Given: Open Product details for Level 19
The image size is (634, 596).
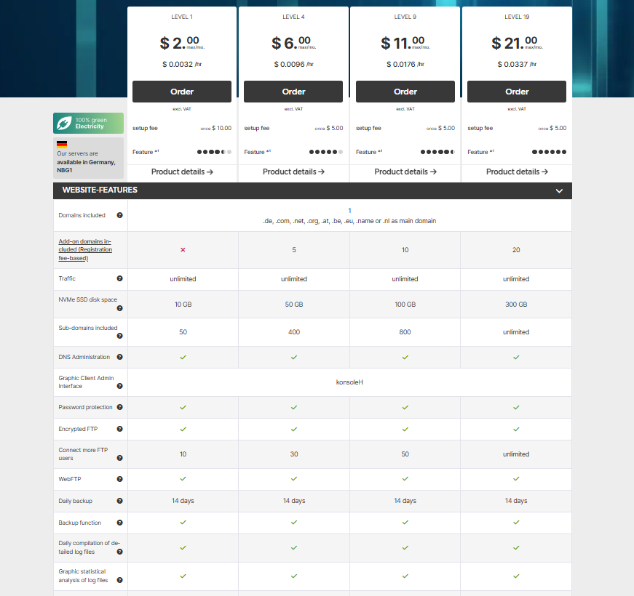Looking at the screenshot, I should 517,172.
